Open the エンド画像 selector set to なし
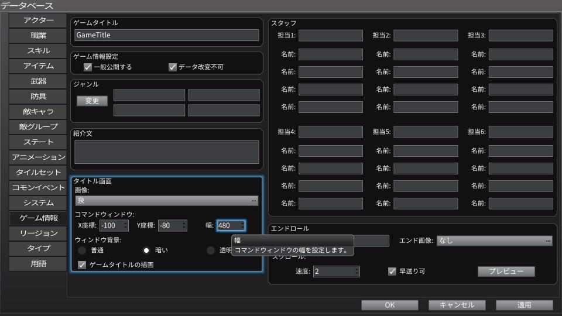 [494, 241]
